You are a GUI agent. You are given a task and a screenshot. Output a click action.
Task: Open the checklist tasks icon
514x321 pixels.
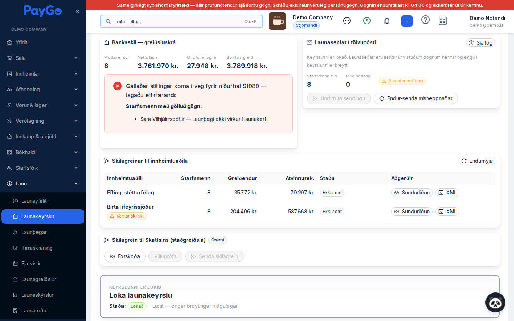pyautogui.click(x=443, y=21)
